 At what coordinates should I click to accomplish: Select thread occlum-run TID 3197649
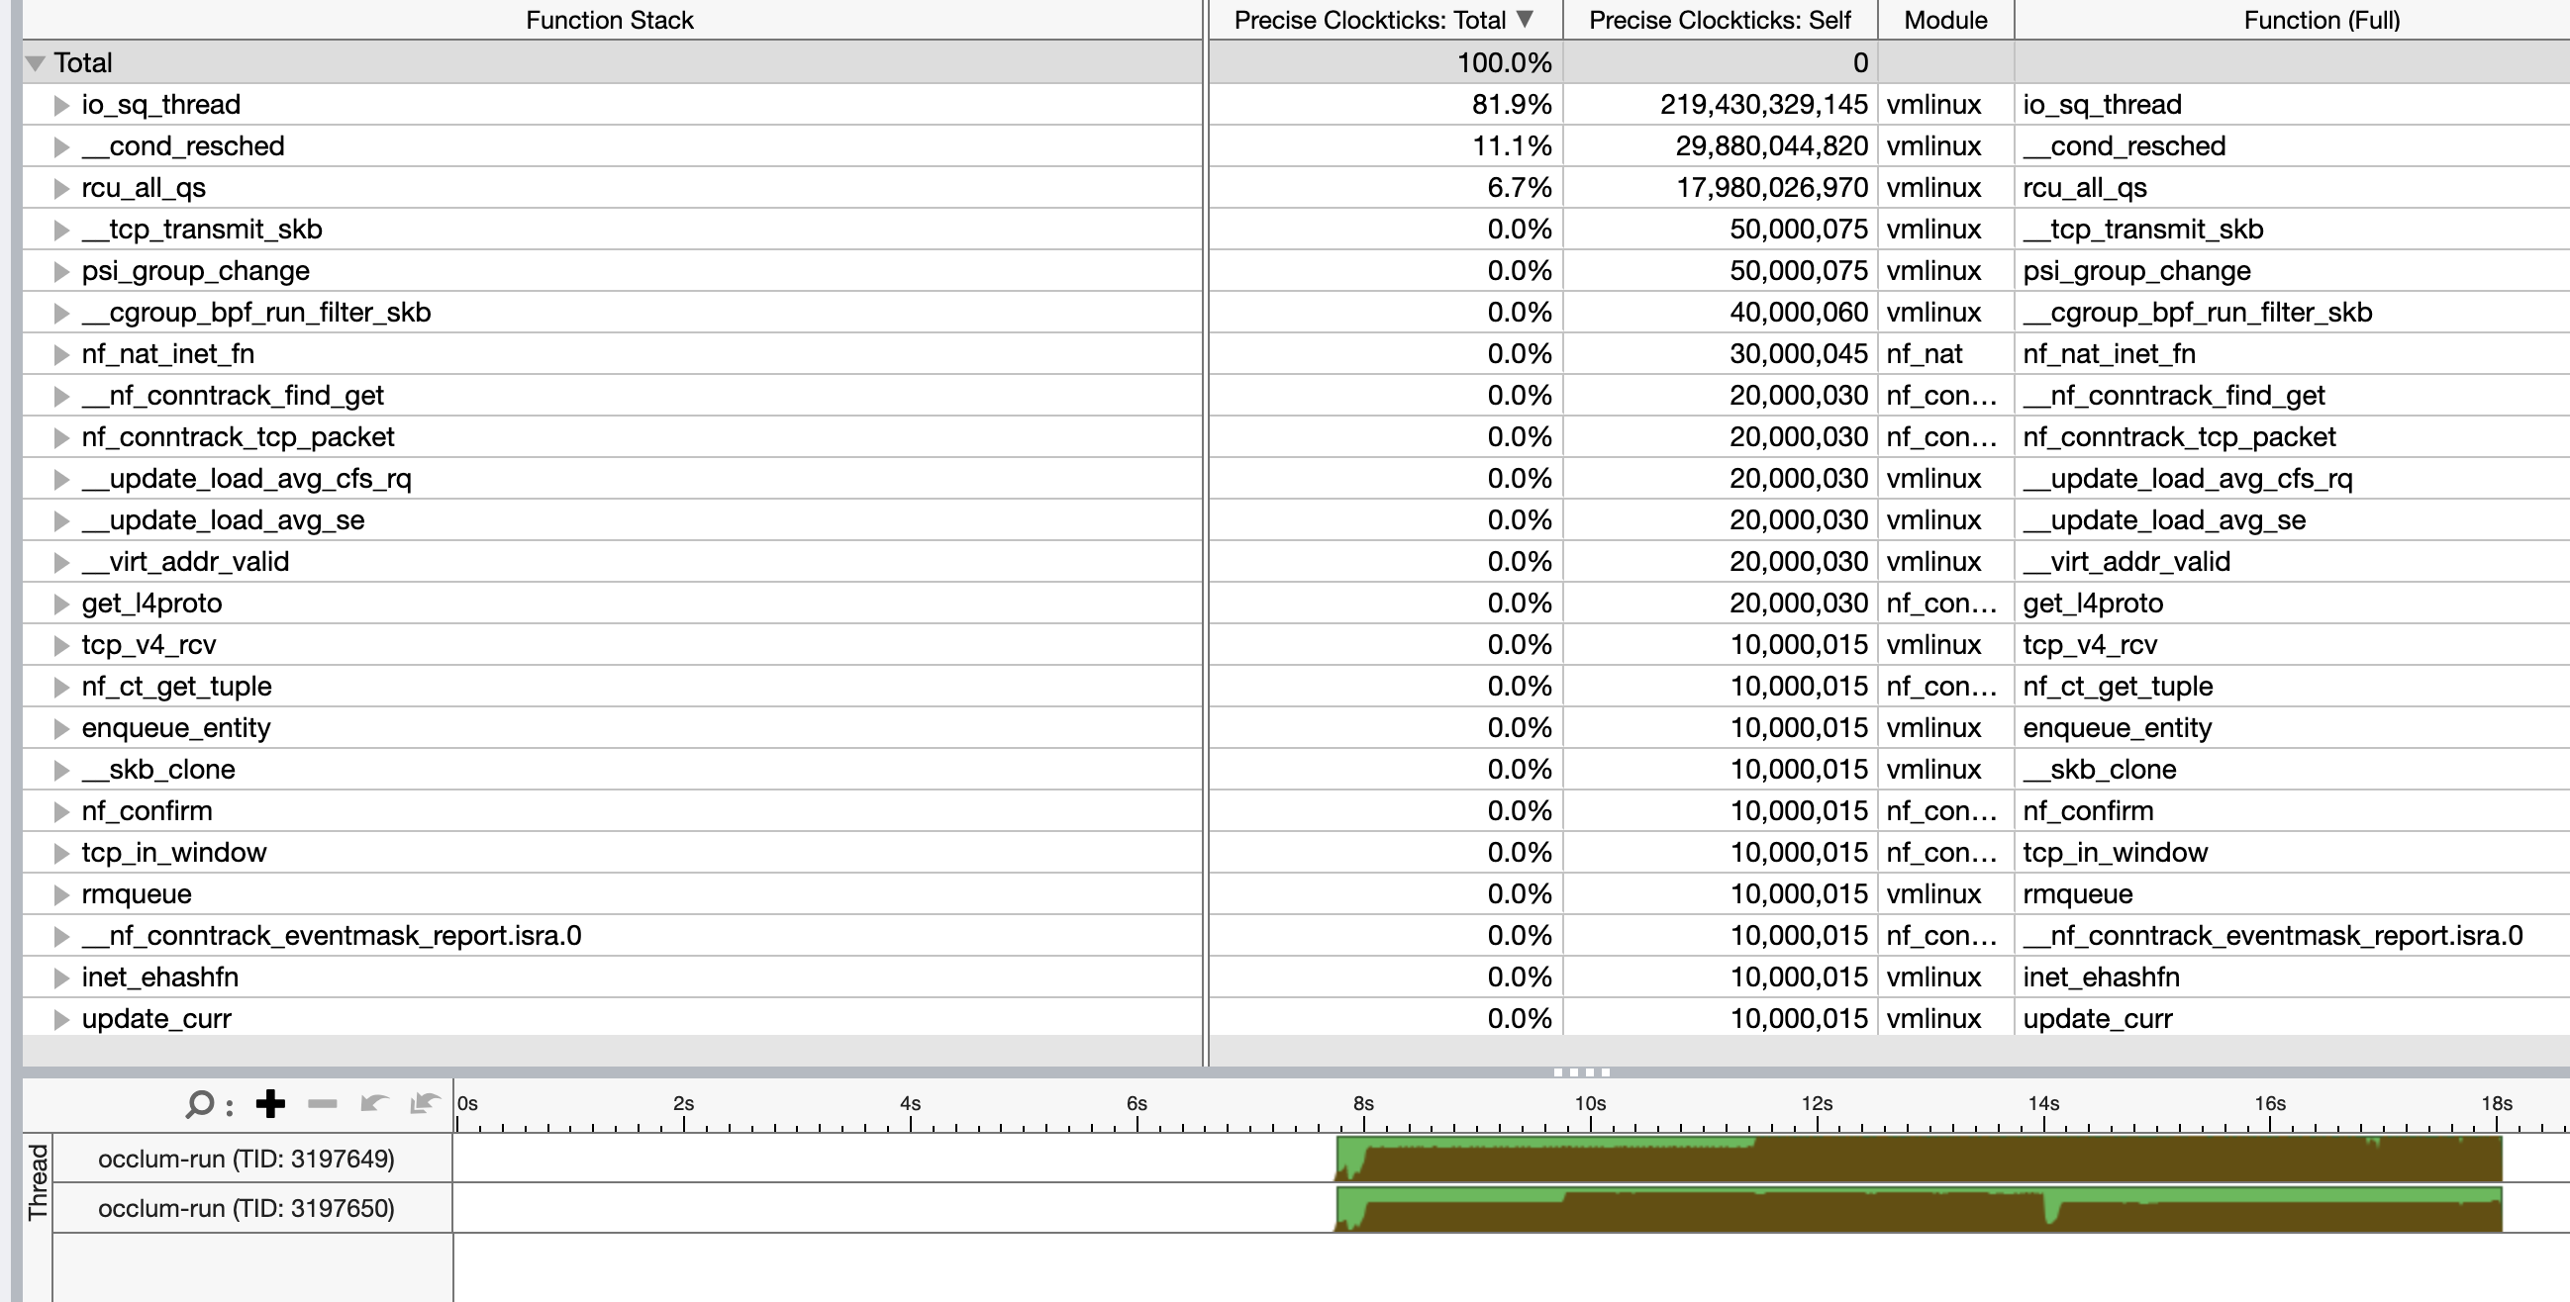pyautogui.click(x=247, y=1159)
